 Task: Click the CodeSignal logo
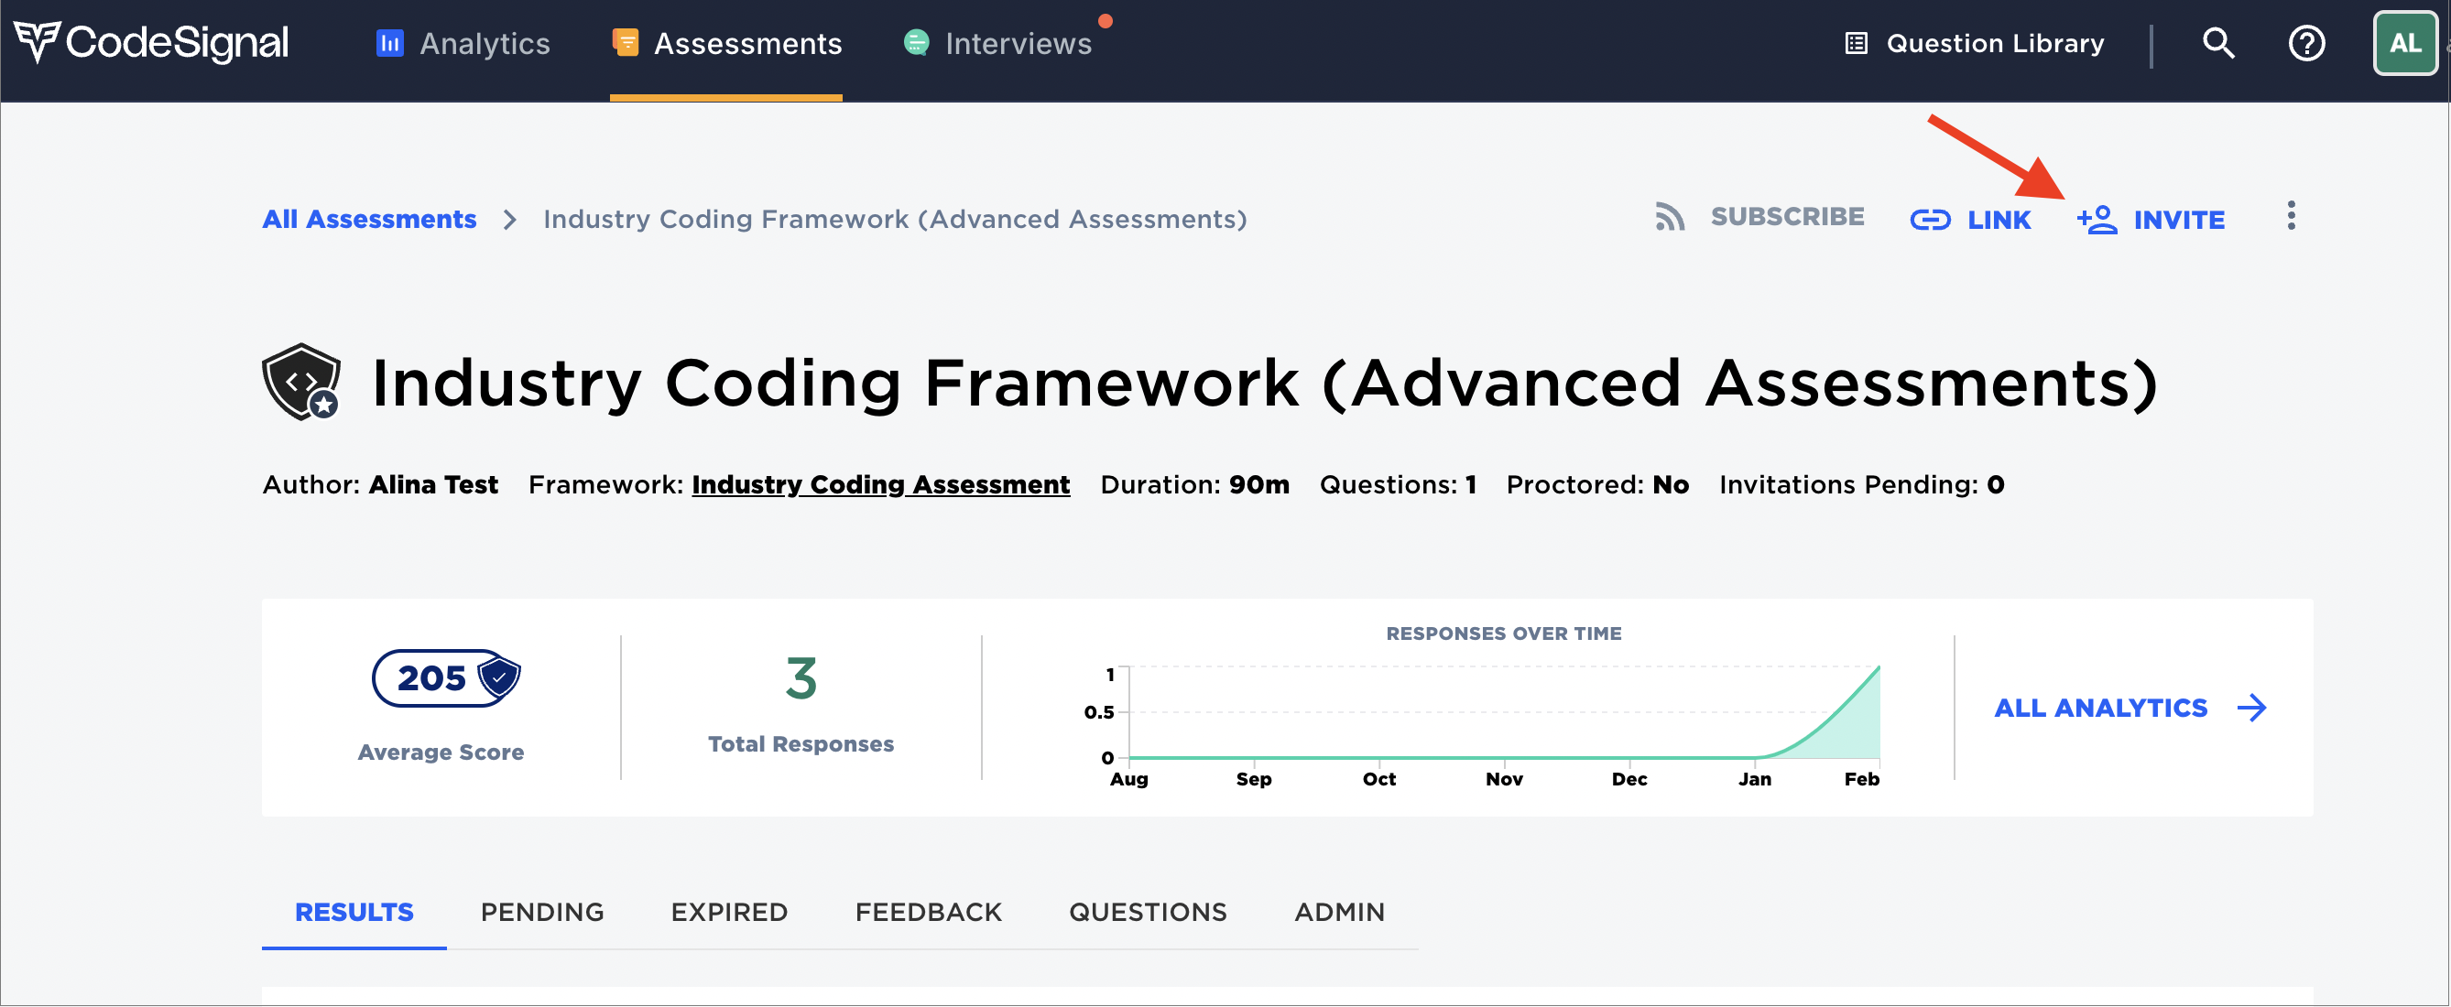coord(151,43)
